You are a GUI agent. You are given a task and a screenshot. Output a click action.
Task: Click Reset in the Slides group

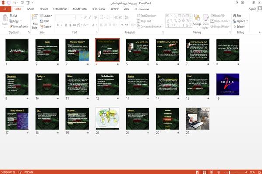[x=45, y=21]
